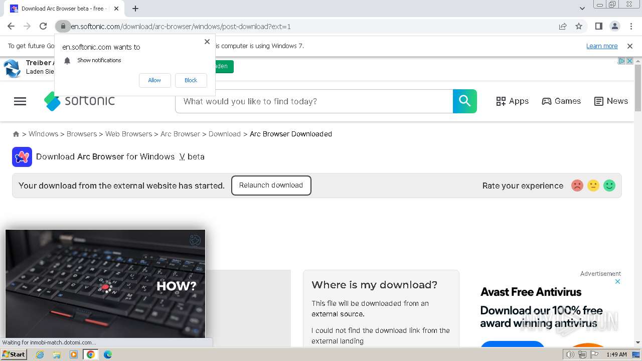Close the Avast advertisement
642x361 pixels.
[x=618, y=281]
